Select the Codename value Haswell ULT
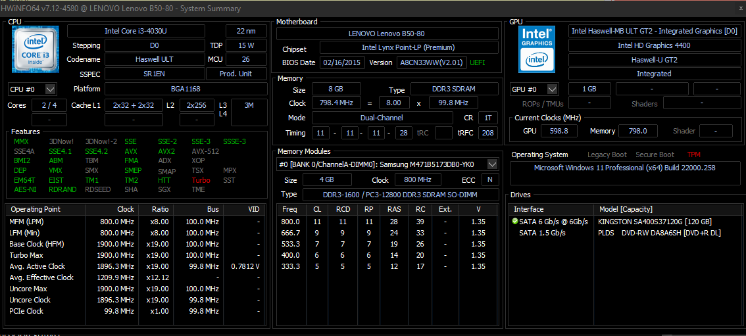 (x=154, y=59)
